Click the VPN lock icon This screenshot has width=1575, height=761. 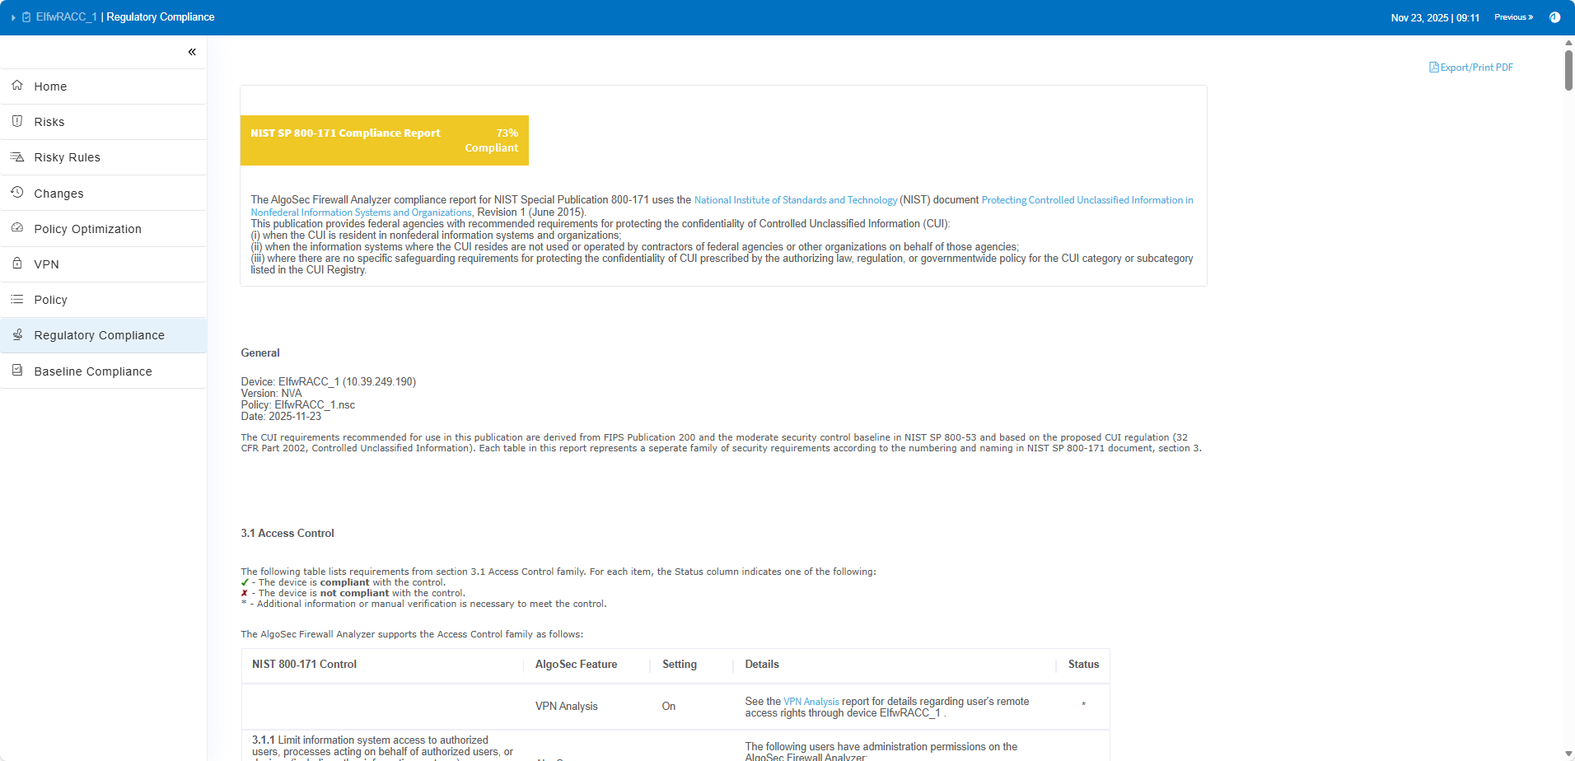tap(17, 264)
